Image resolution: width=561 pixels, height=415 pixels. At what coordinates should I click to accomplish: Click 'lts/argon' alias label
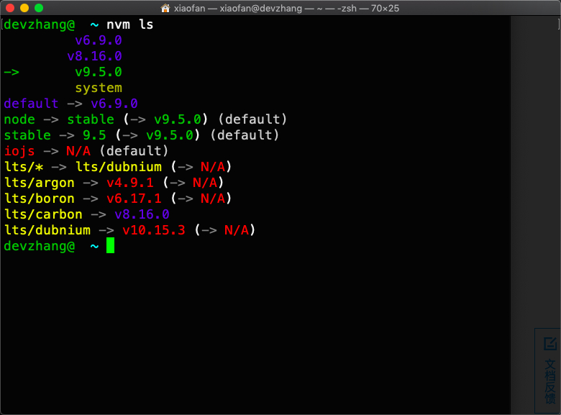click(x=39, y=183)
